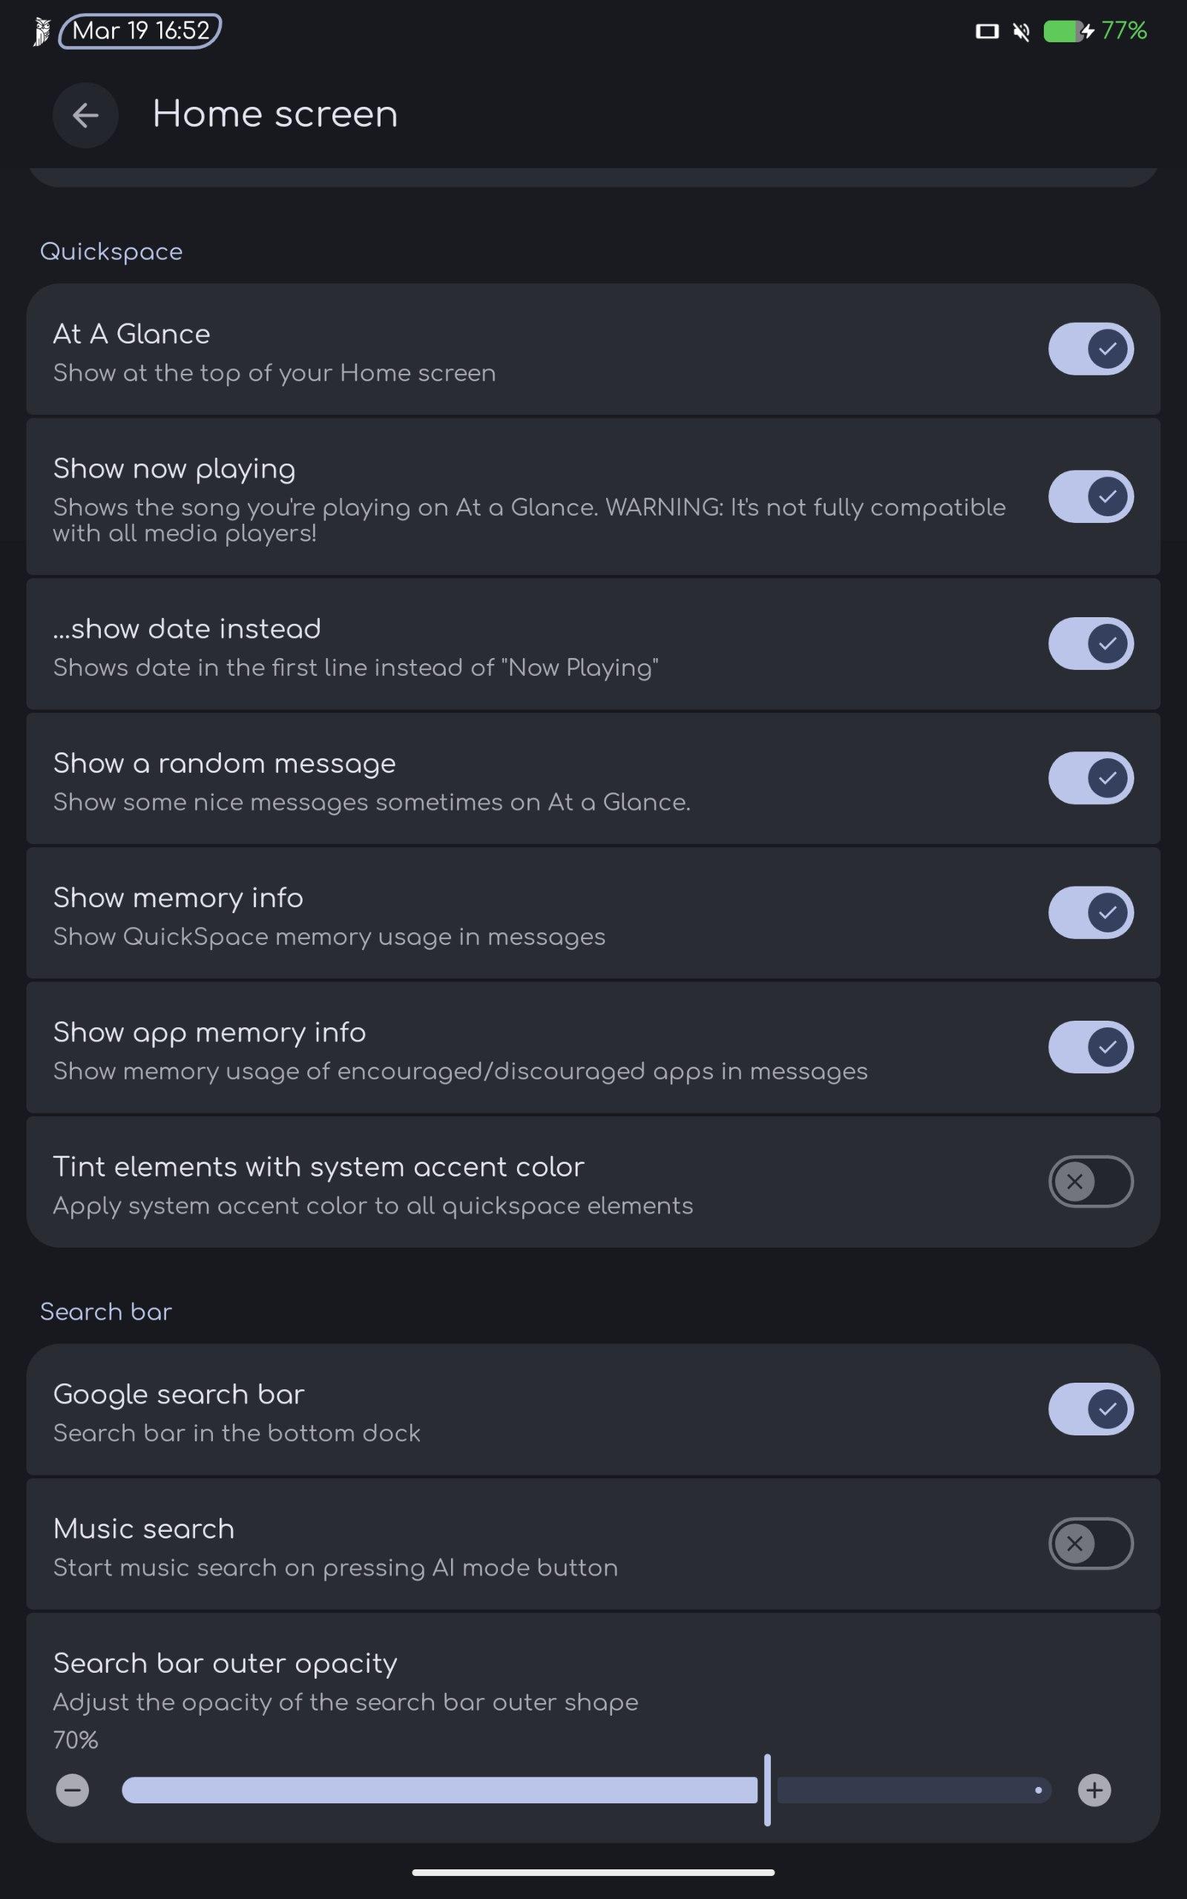Enable Music search toggle

pos(1090,1544)
